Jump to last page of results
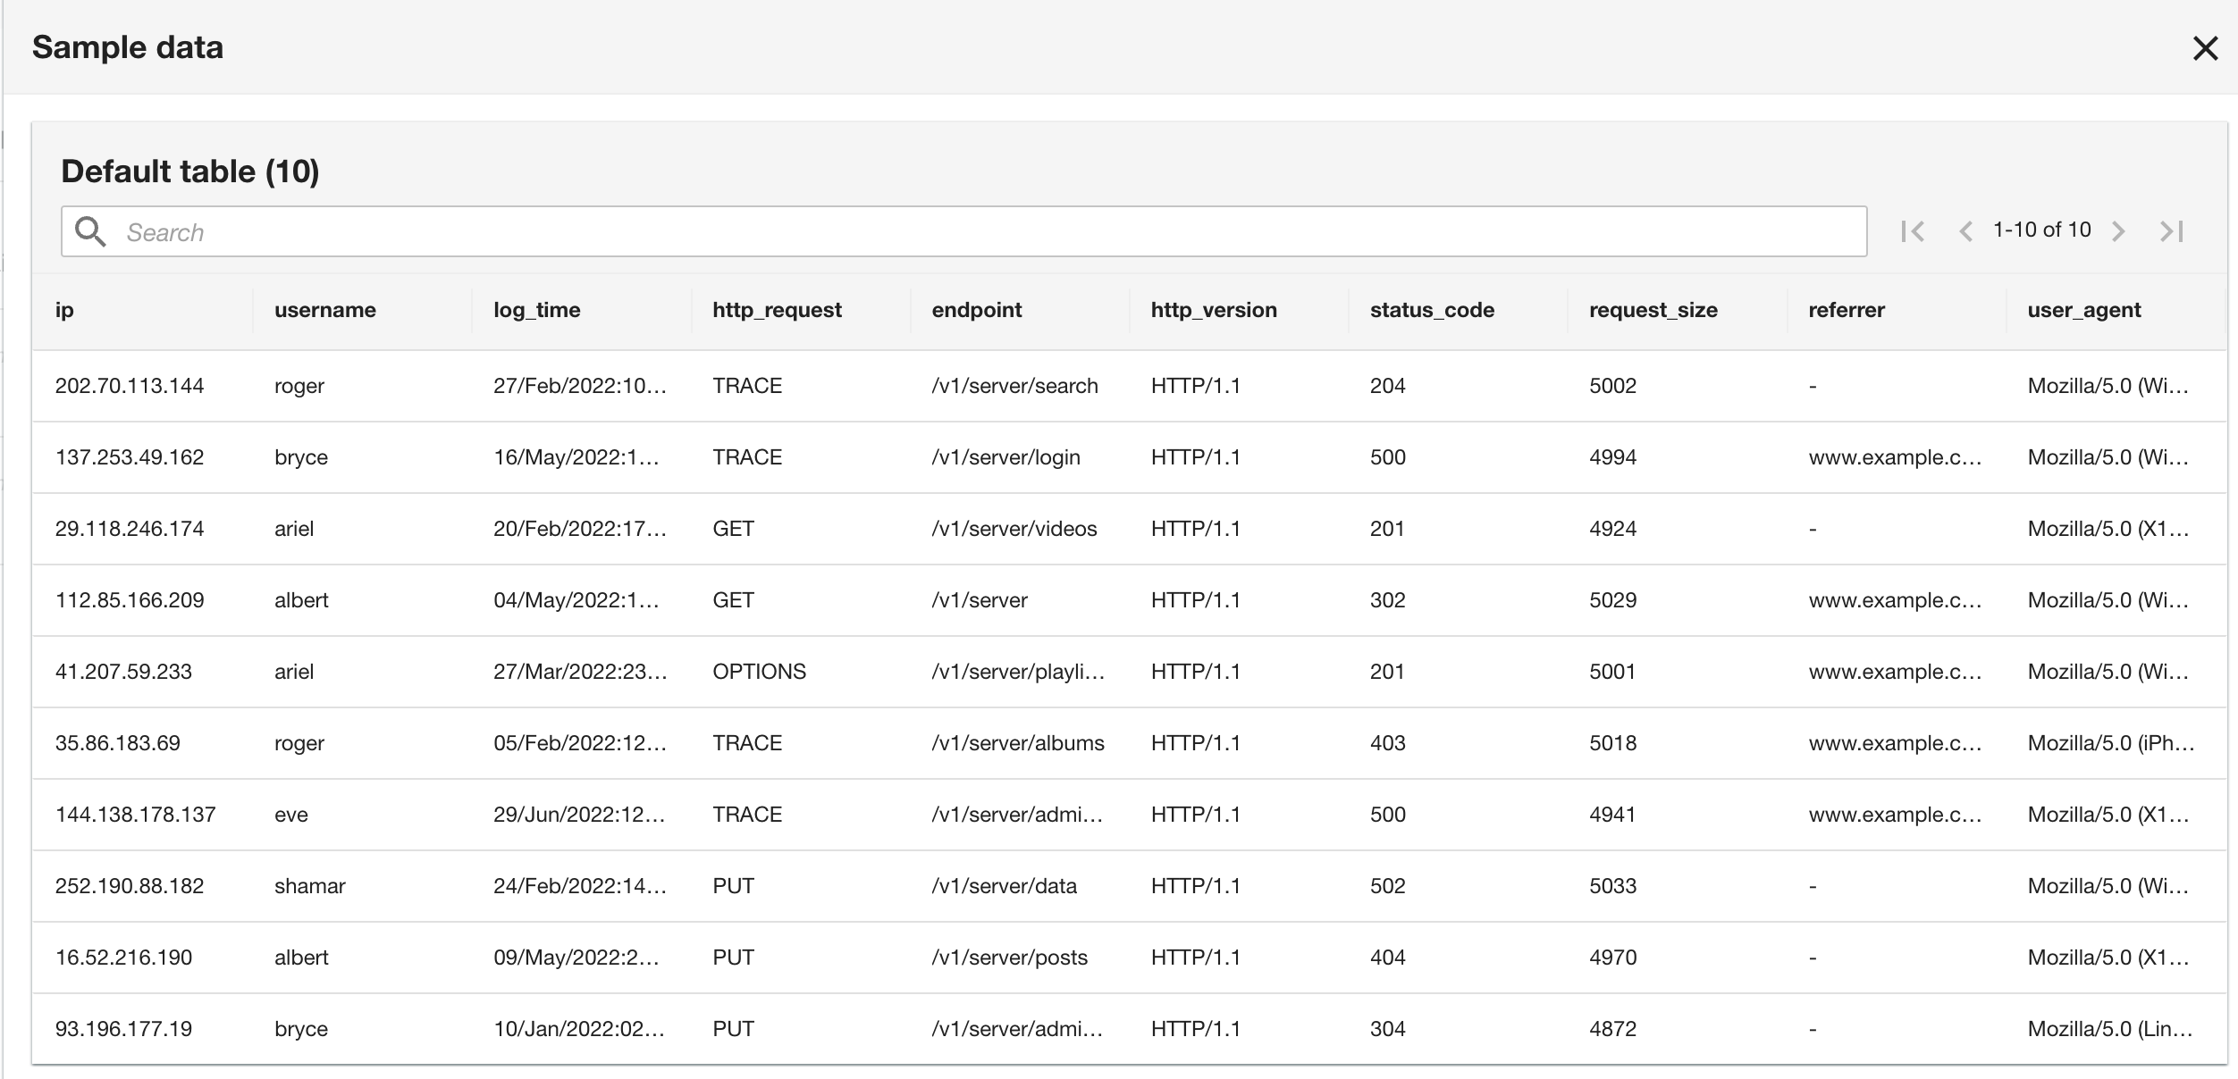 [x=2172, y=231]
